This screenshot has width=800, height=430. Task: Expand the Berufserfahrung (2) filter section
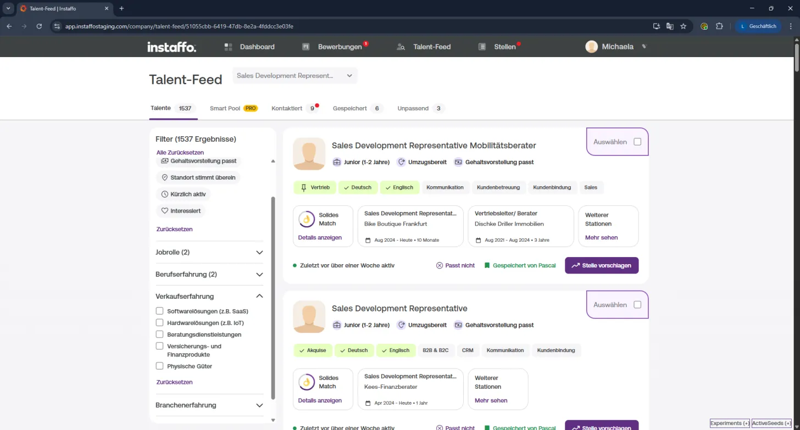pos(209,274)
